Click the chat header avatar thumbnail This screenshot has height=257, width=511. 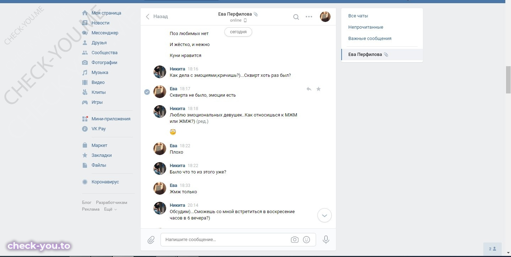[x=325, y=17]
